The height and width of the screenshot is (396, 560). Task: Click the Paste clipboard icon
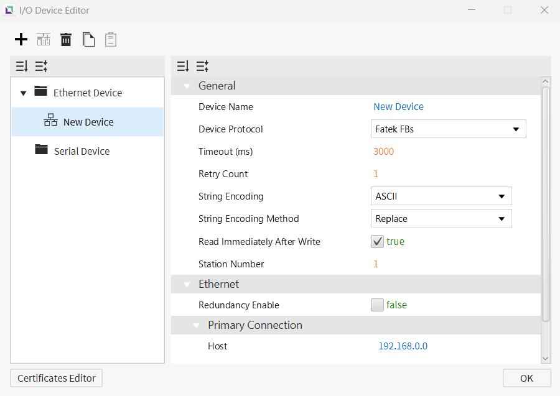(x=111, y=39)
